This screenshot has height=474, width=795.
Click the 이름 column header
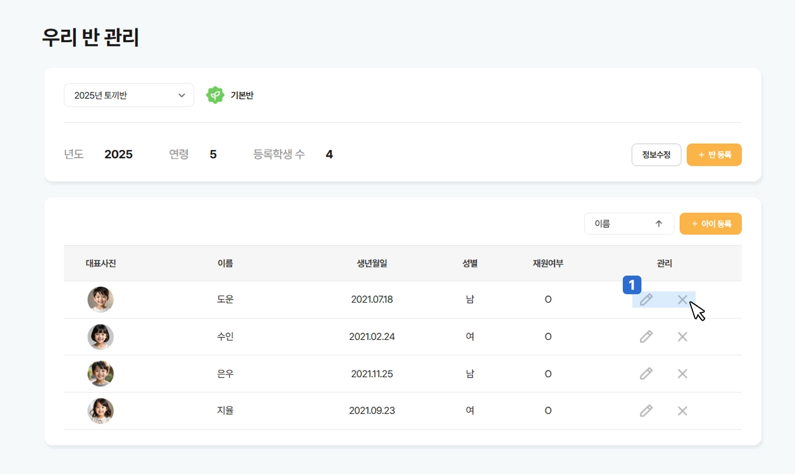(x=225, y=263)
